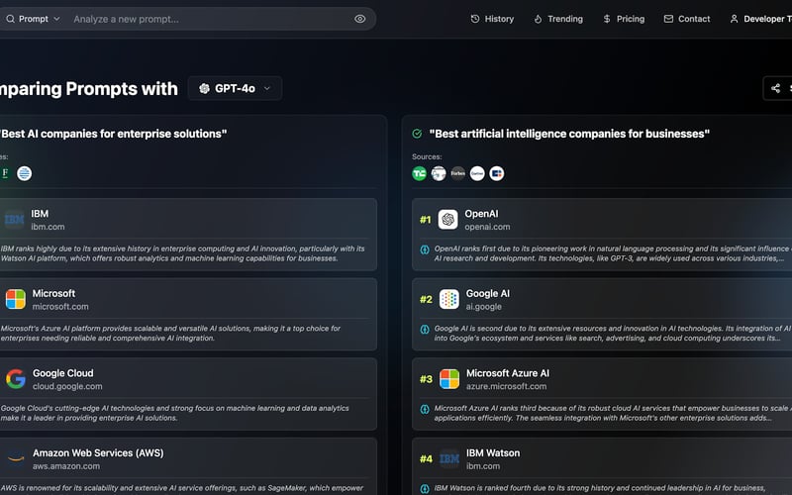Click the Microsoft's Azure AI platform description text
This screenshot has width=792, height=495.
point(170,334)
